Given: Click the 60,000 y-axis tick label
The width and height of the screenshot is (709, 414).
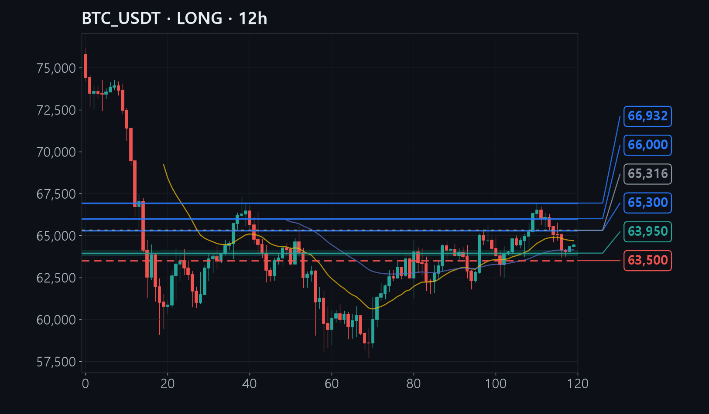Looking at the screenshot, I should 56,320.
